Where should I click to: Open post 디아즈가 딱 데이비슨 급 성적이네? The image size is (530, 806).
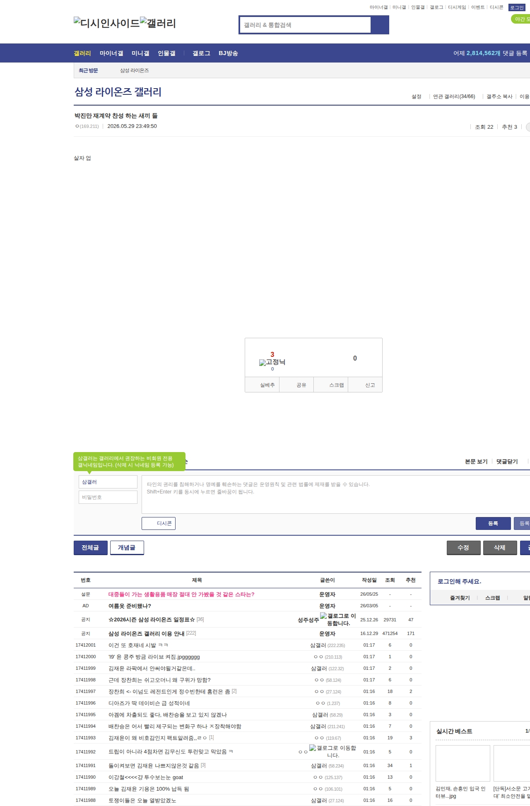click(149, 703)
